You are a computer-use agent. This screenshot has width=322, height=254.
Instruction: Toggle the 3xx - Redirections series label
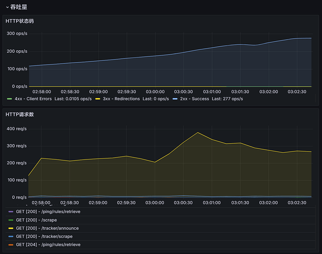point(121,99)
